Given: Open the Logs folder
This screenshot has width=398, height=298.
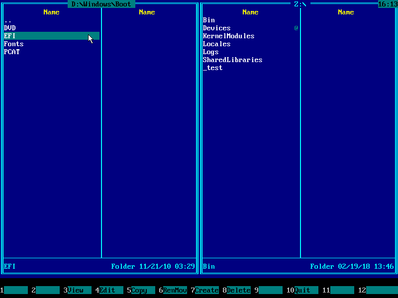Looking at the screenshot, I should 210,52.
